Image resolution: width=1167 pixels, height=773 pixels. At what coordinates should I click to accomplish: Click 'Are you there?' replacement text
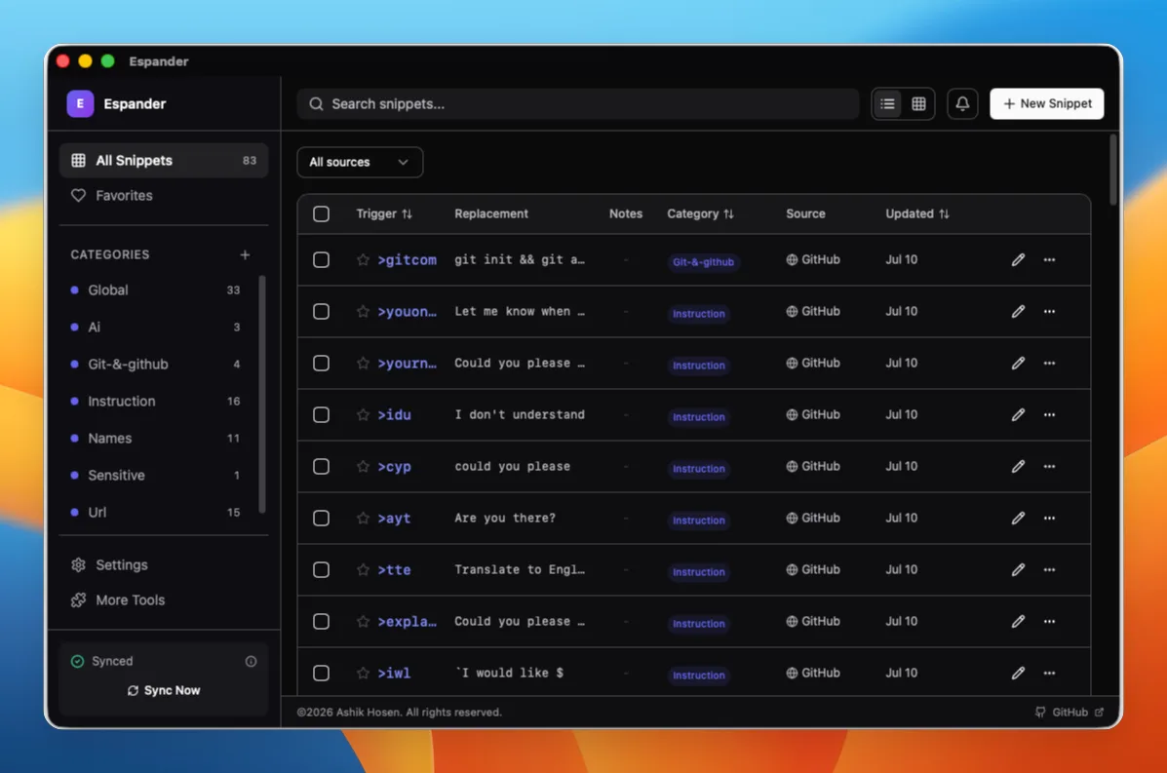point(505,518)
